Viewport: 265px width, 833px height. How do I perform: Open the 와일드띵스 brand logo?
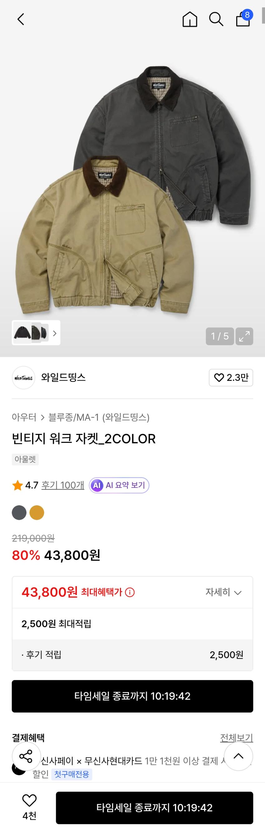pos(24,378)
